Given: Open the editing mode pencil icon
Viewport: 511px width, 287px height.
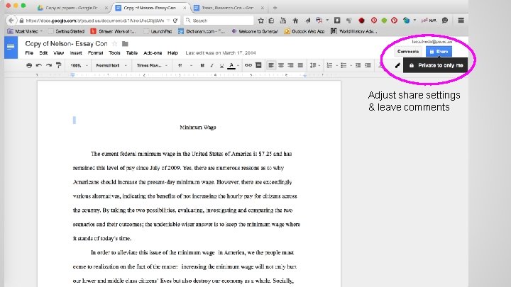Looking at the screenshot, I should pos(397,65).
